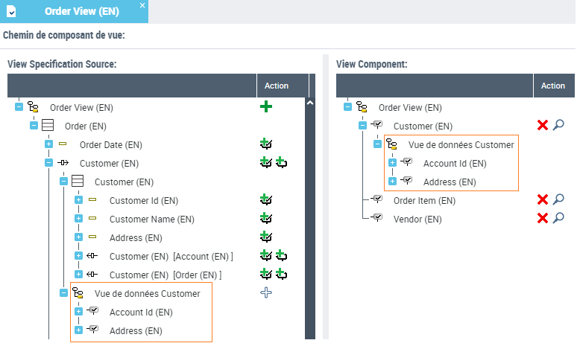The height and width of the screenshot is (346, 577).
Task: Click magnifier icon next to Vendor (EN)
Action: point(558,218)
